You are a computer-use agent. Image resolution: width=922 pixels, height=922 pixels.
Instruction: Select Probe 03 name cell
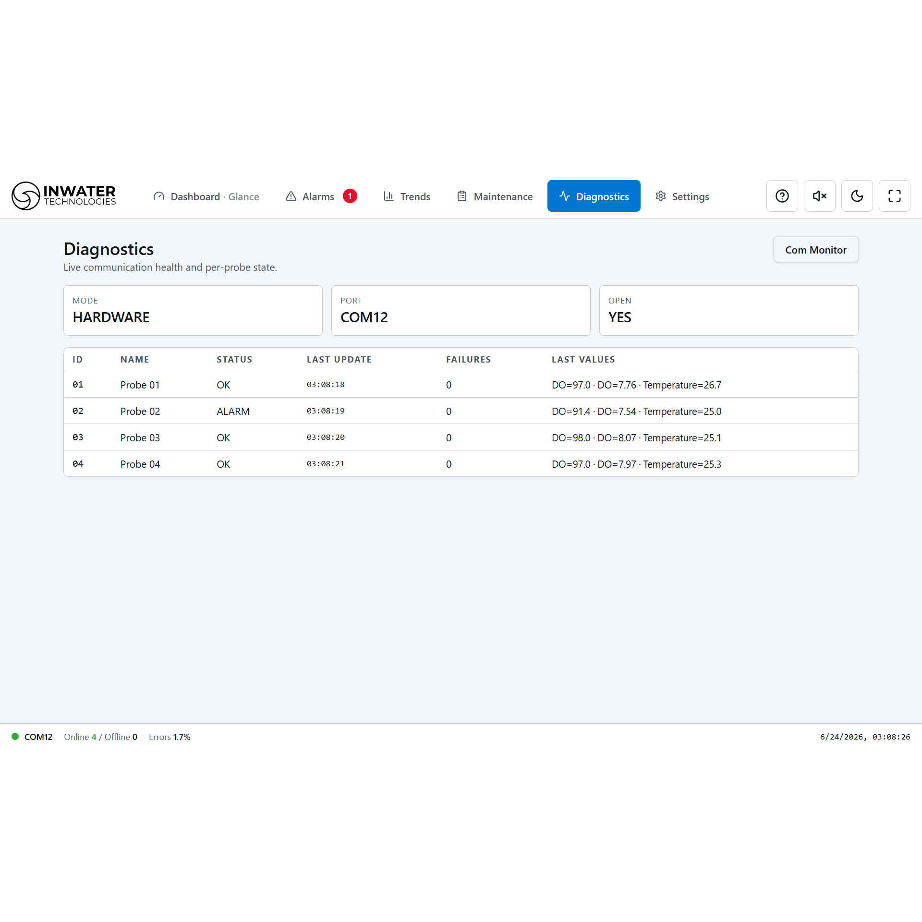[x=140, y=438]
